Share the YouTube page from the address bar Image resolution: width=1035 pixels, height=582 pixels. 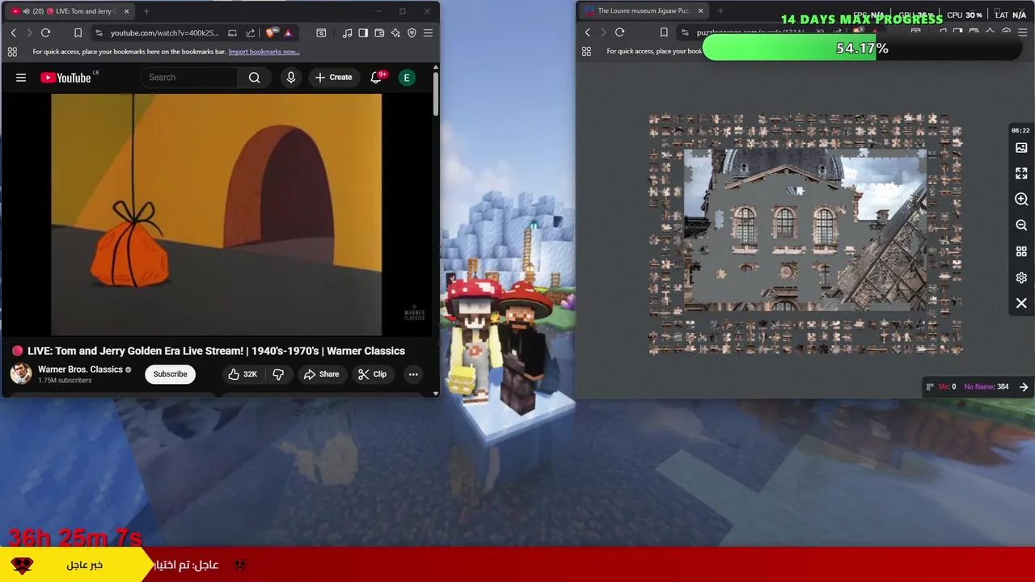251,33
